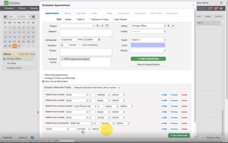Edit office using orange pencil icon
The image size is (228, 143).
pyautogui.click(x=173, y=26)
